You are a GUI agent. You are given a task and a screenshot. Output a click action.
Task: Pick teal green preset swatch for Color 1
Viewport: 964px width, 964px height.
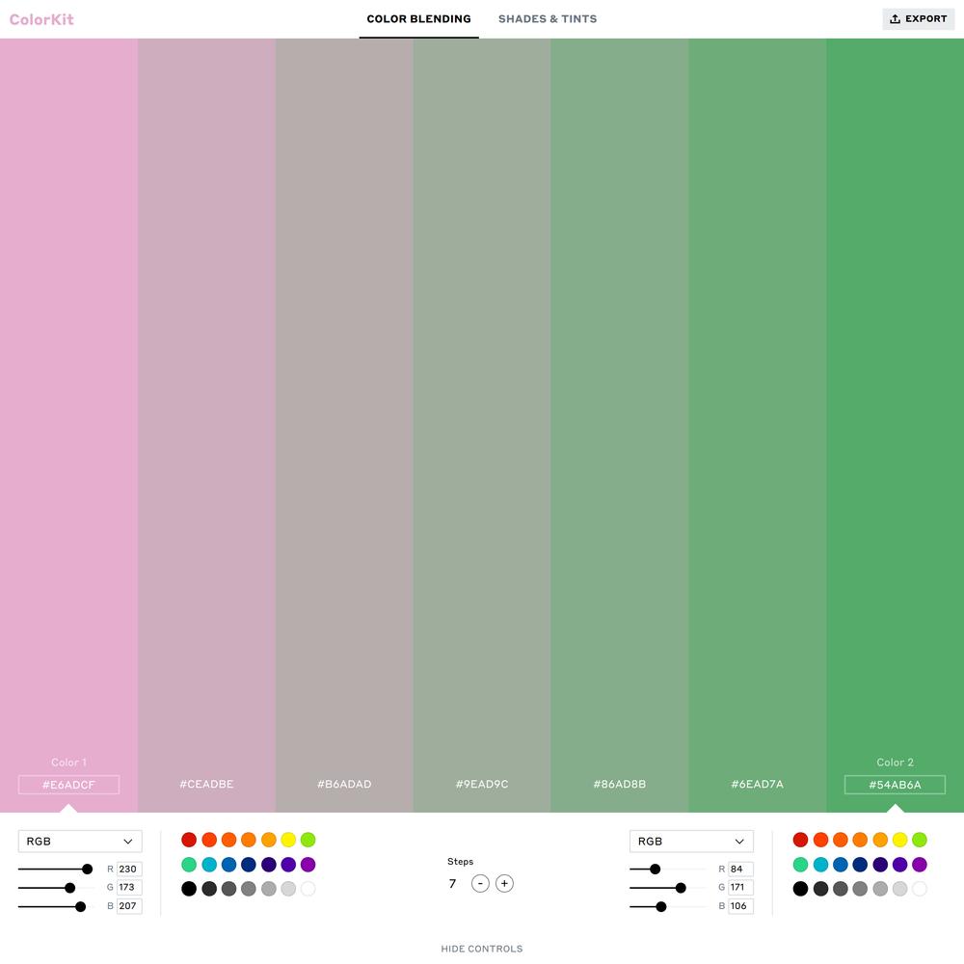click(x=189, y=865)
